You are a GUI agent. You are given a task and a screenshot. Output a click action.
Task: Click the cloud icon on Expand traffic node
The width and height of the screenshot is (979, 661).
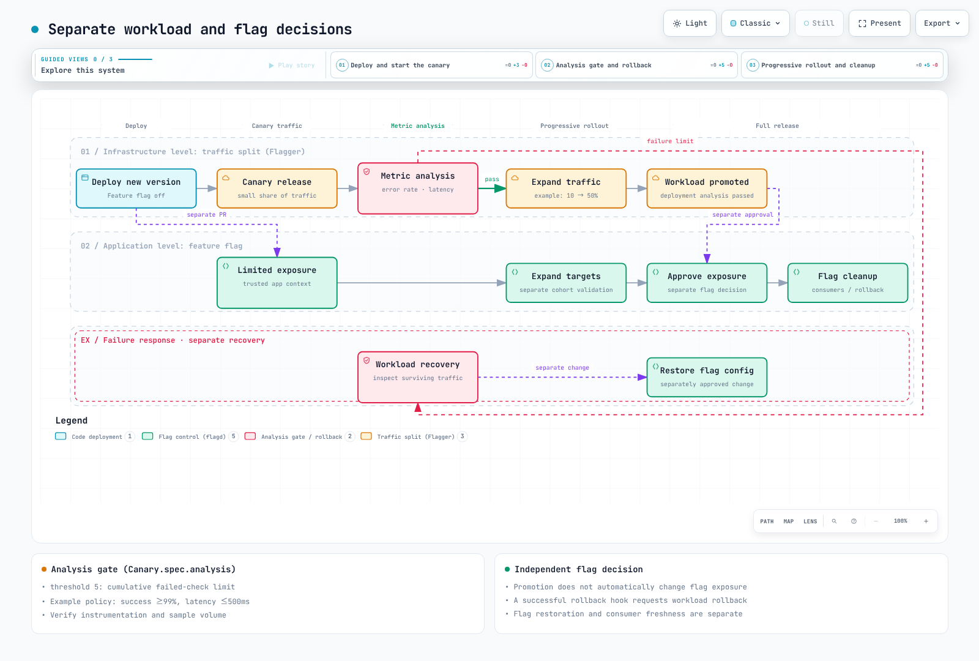[x=515, y=177]
